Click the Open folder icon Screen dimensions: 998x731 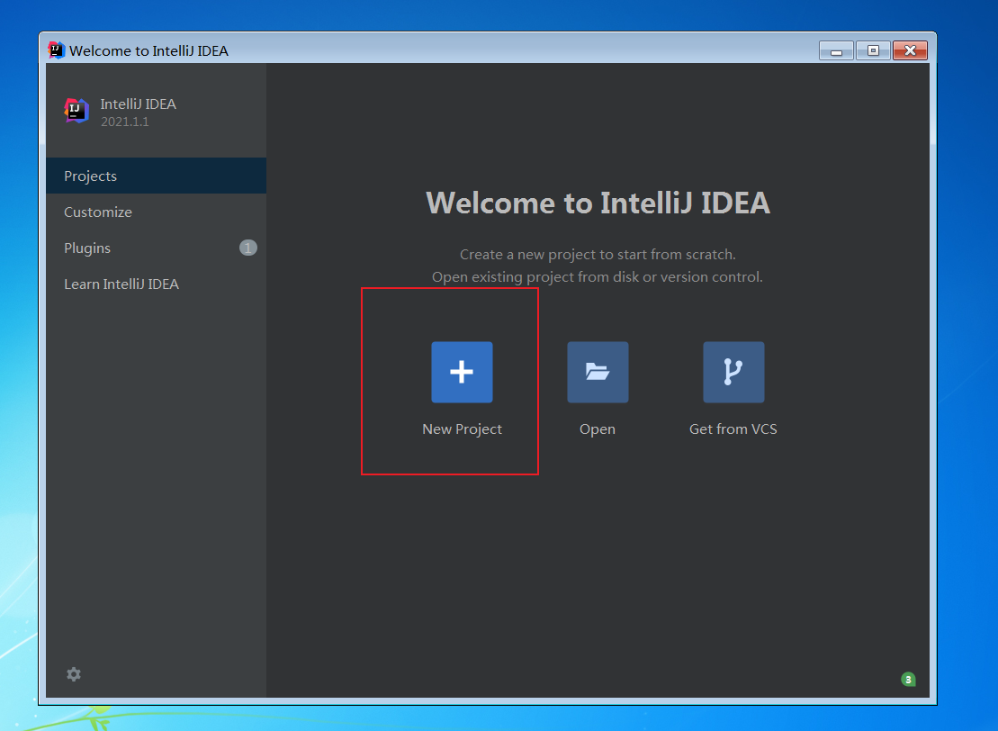(x=598, y=372)
